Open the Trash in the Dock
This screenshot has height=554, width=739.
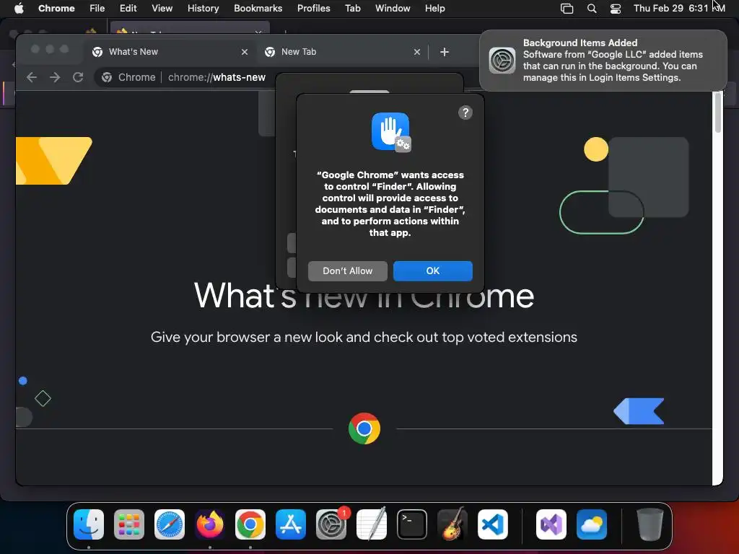tap(650, 524)
